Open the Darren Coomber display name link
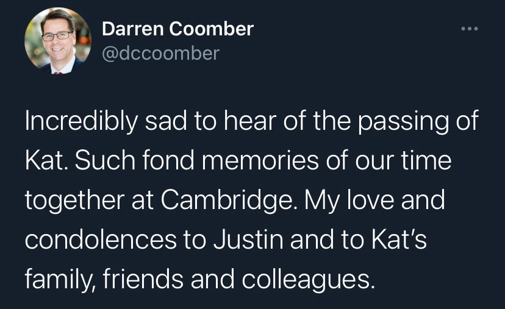 point(177,28)
